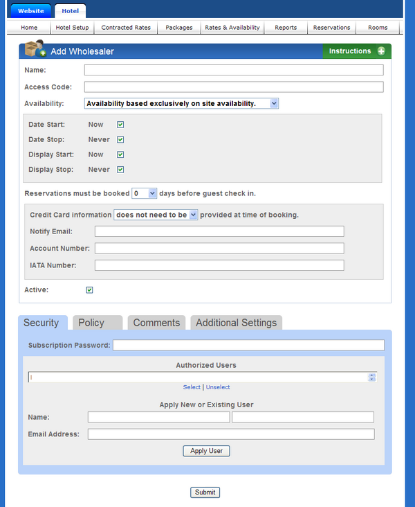
Task: Click the Authorized Users list box
Action: tap(203, 377)
